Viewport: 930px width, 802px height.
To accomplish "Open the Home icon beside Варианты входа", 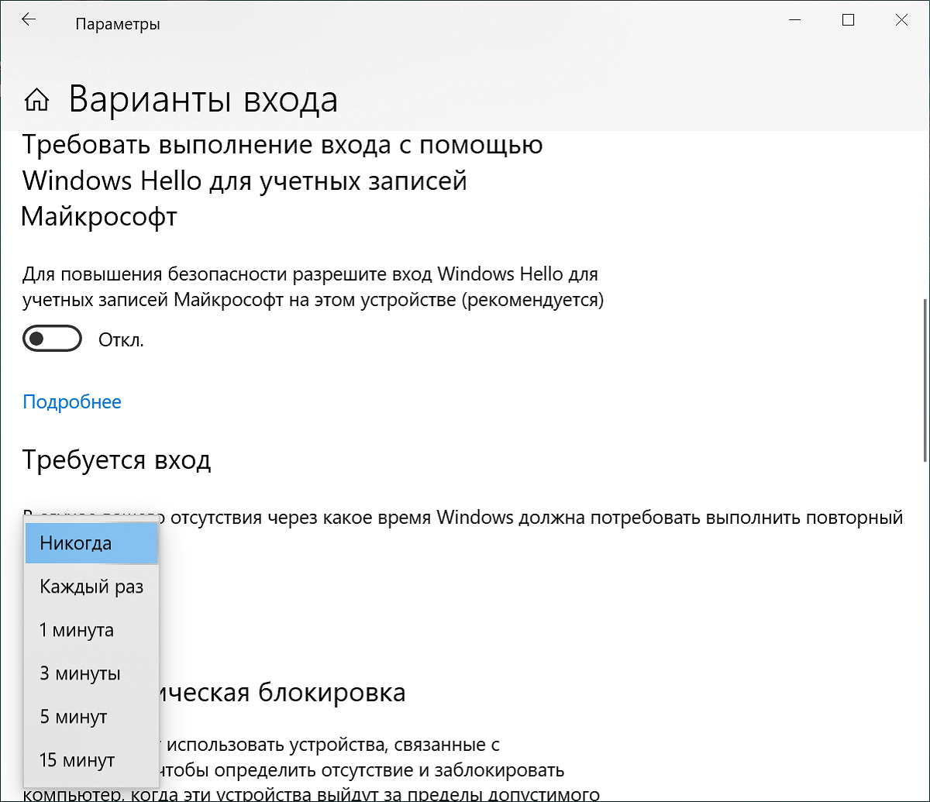I will pos(37,101).
